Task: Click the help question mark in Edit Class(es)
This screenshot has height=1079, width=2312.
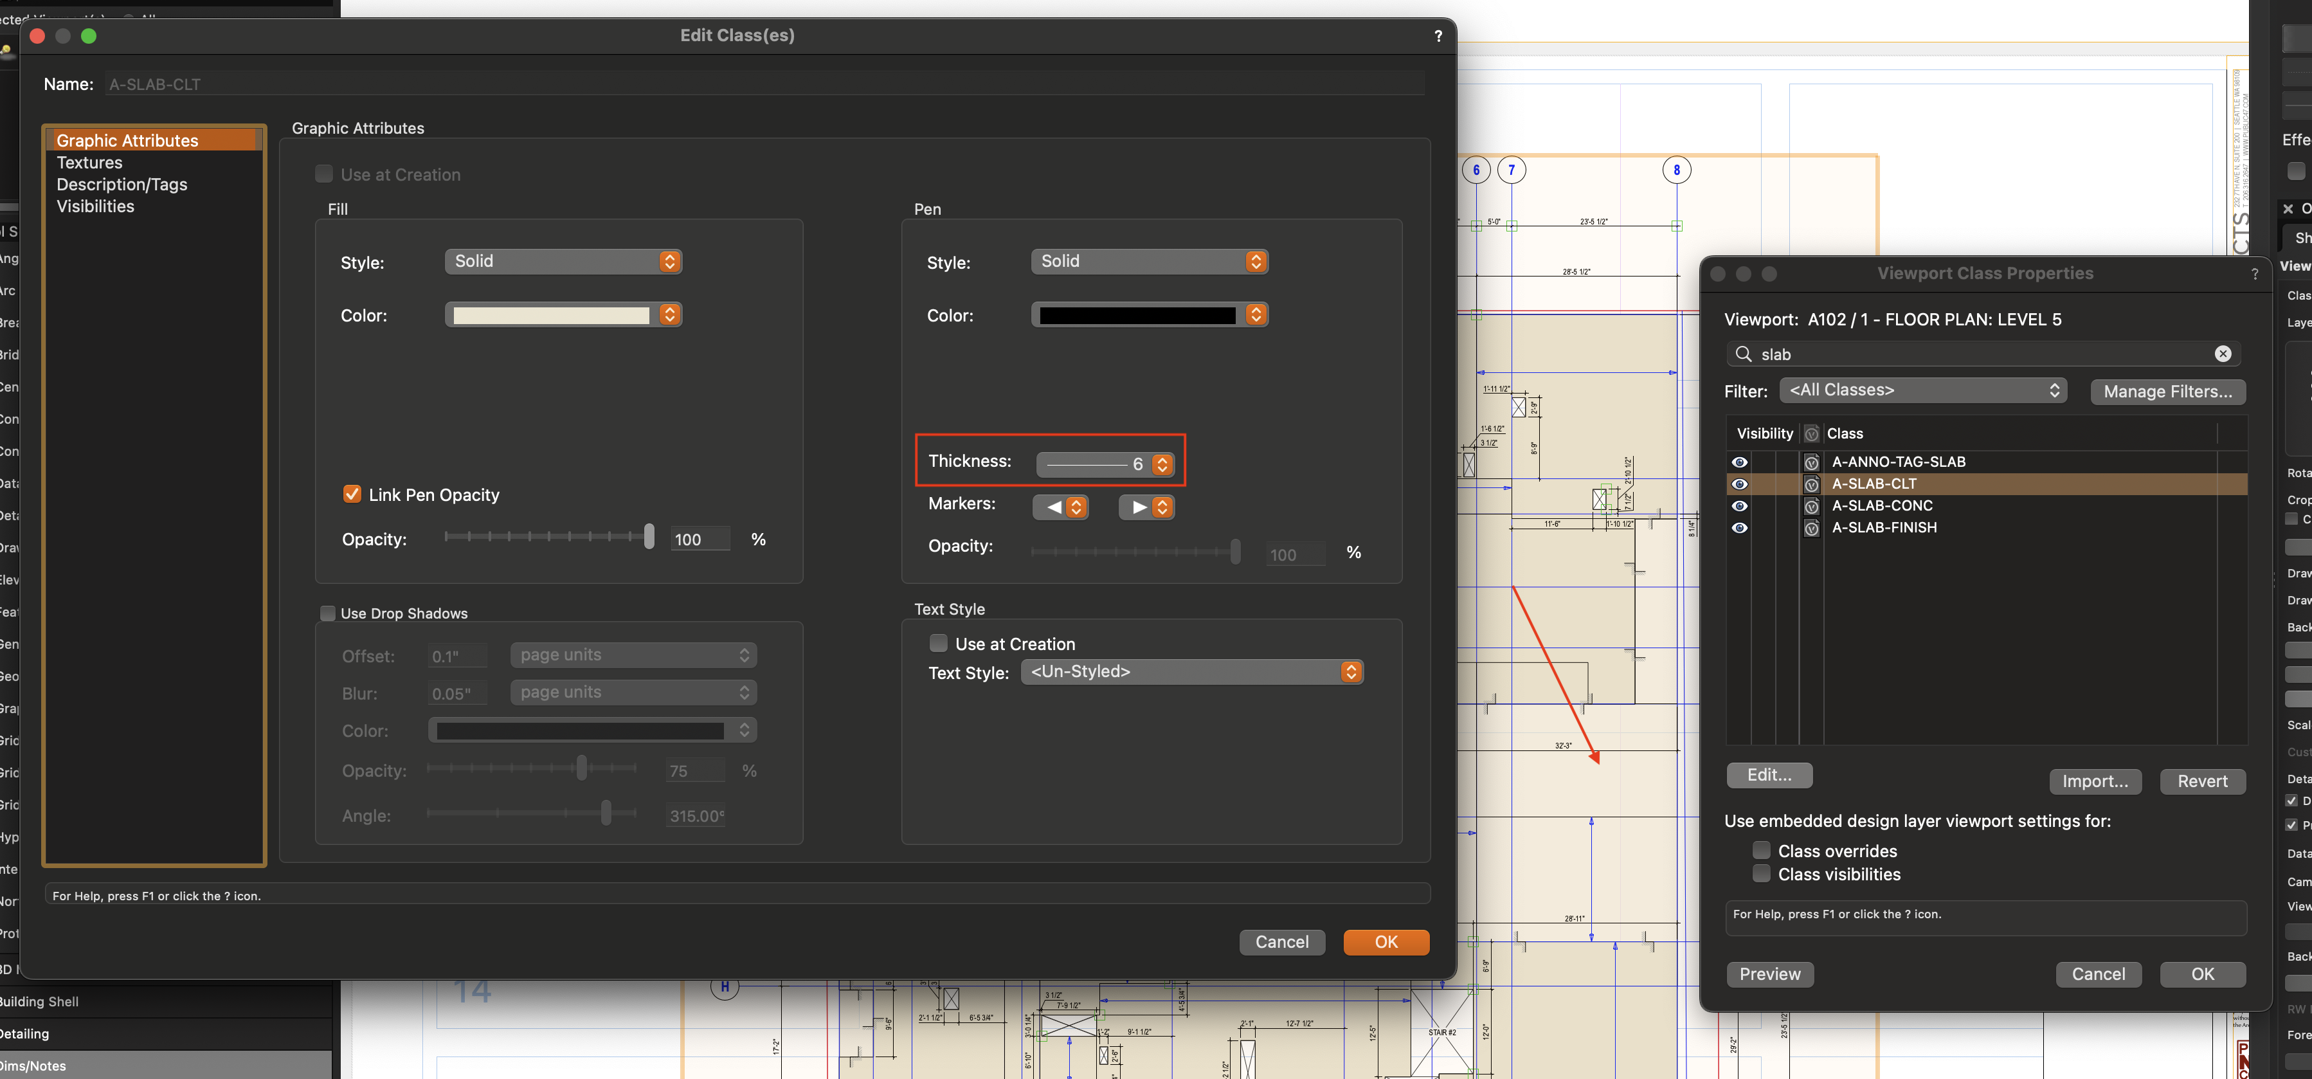Action: pos(1438,36)
